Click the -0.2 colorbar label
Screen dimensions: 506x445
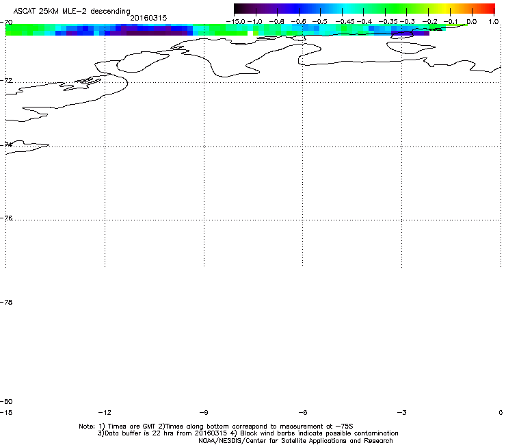429,22
